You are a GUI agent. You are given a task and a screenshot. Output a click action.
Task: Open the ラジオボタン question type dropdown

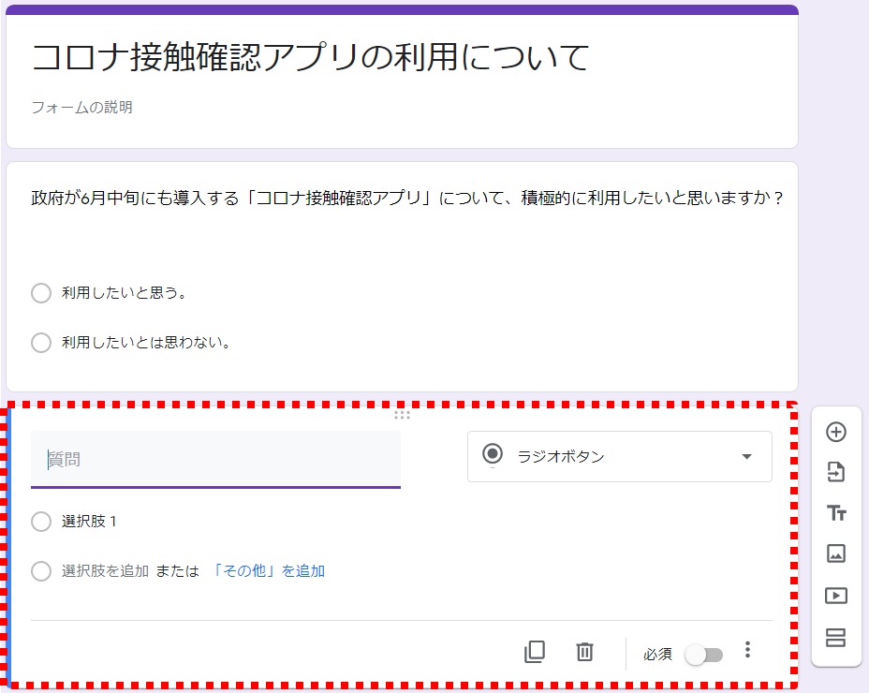point(619,457)
